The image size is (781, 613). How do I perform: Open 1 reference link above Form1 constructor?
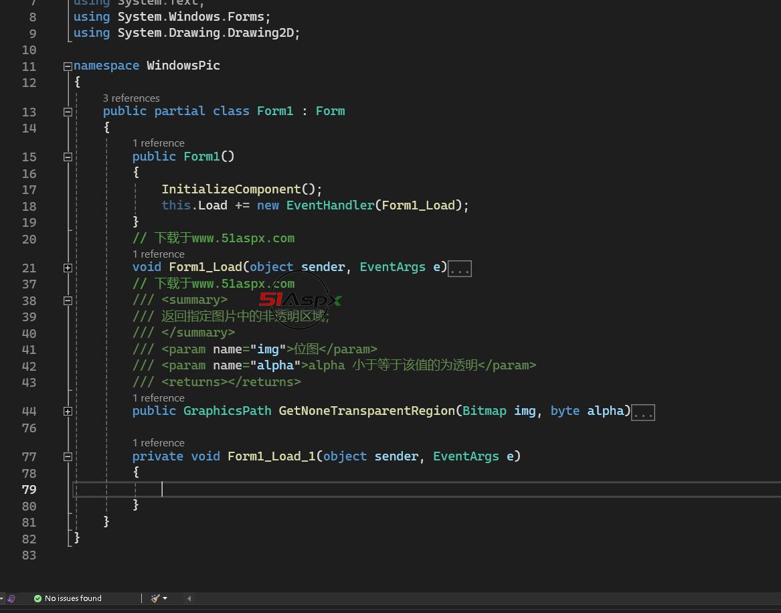click(158, 143)
